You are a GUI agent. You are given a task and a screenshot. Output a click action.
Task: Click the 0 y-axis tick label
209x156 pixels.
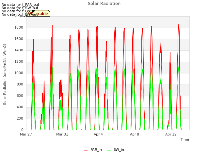coord(22,130)
